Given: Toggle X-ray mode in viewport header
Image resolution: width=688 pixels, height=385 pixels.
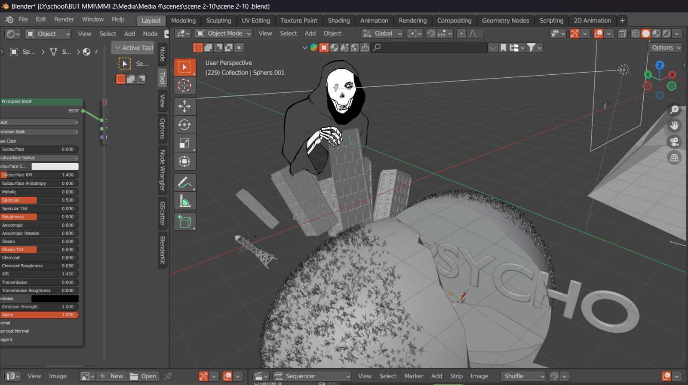Looking at the screenshot, I should (x=622, y=34).
